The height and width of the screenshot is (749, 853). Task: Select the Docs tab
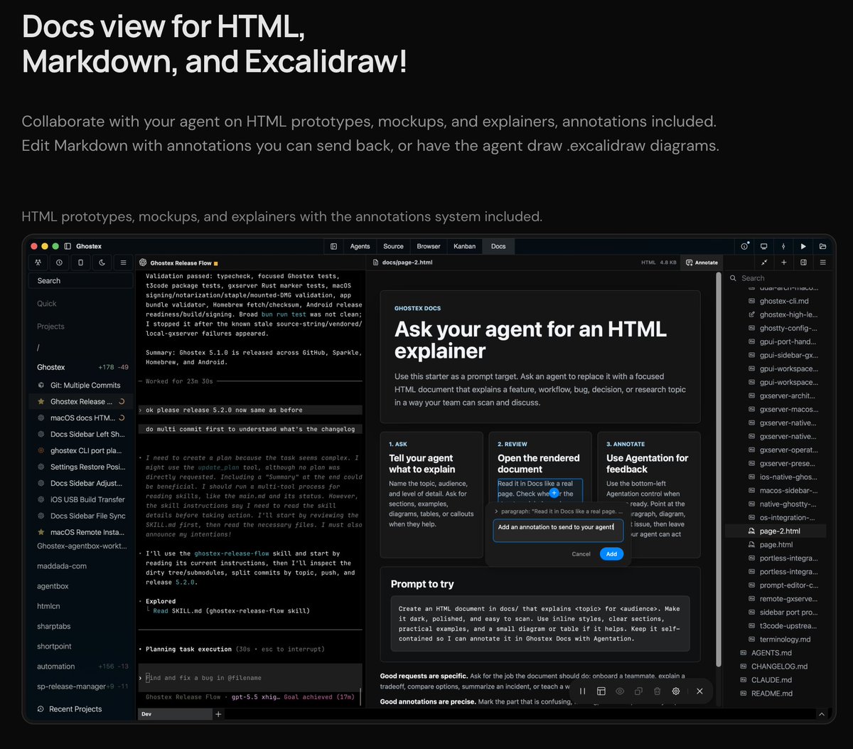498,246
